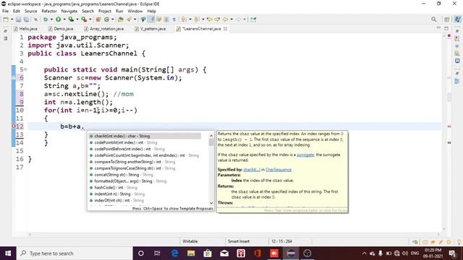The width and height of the screenshot is (463, 260).
Task: Open dropdown next to Next Annotation icon
Action: 190,19
